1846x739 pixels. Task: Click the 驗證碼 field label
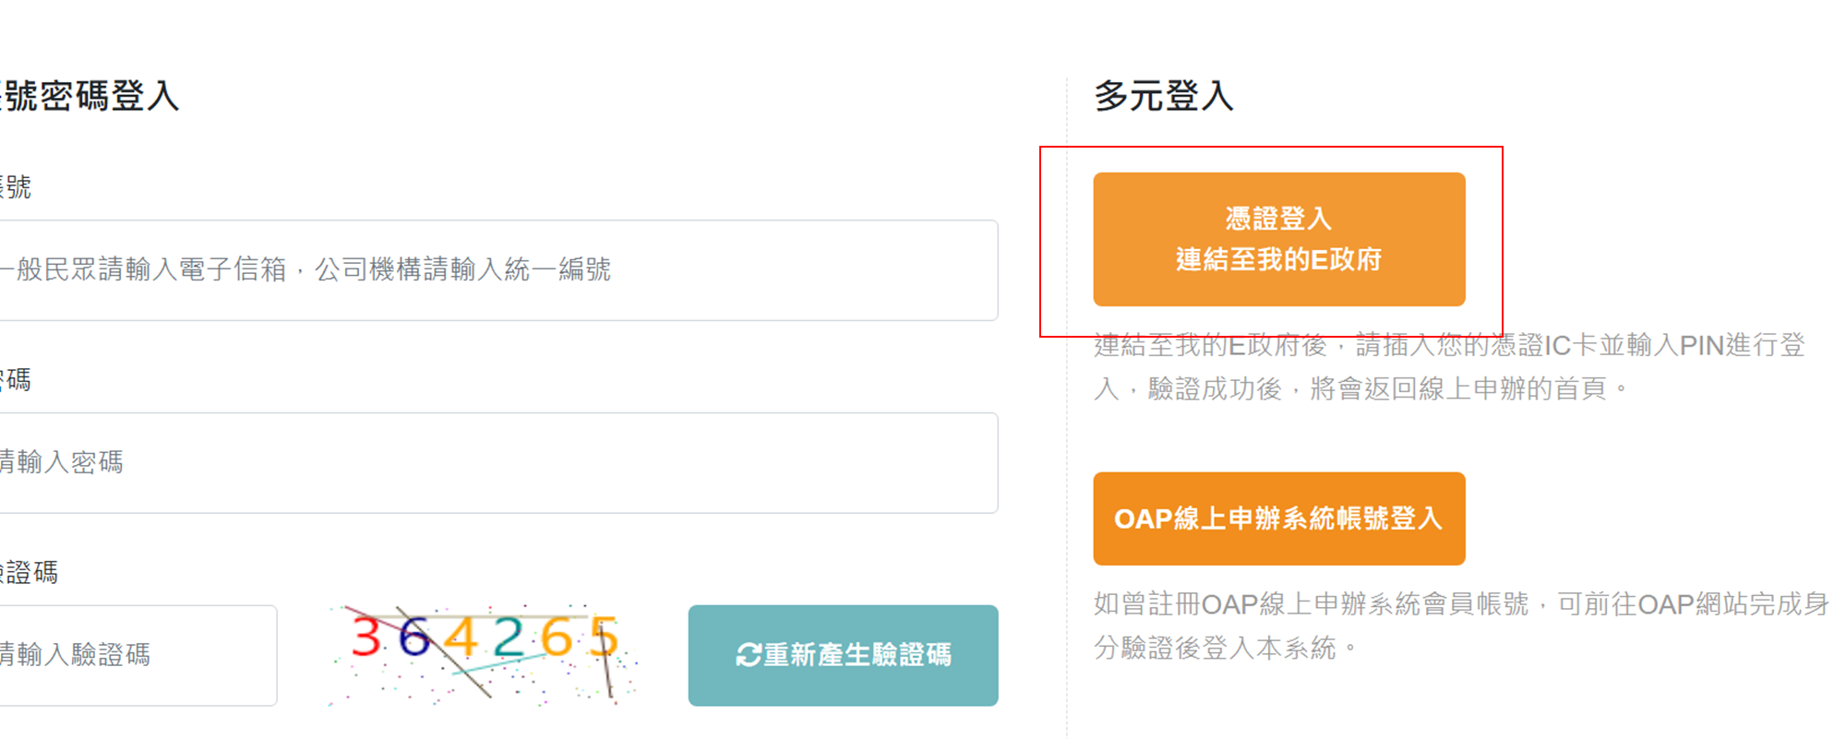[30, 572]
